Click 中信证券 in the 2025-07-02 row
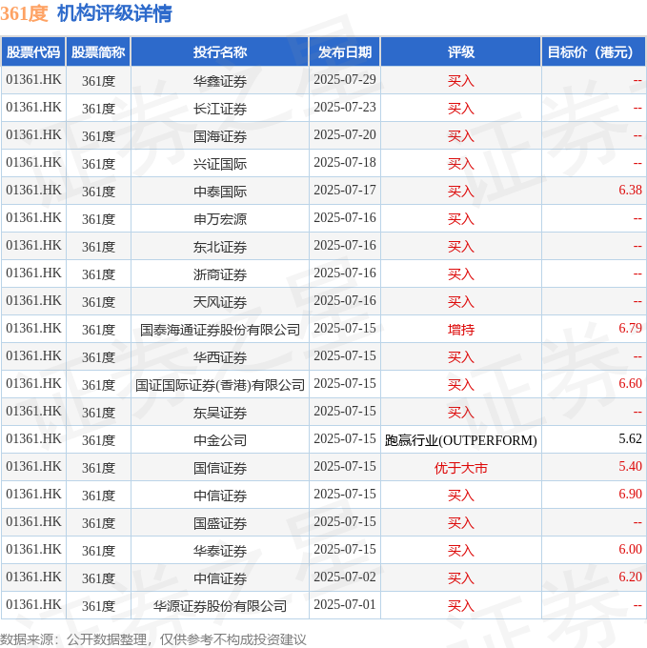Viewport: 647px width, 648px height. click(220, 578)
